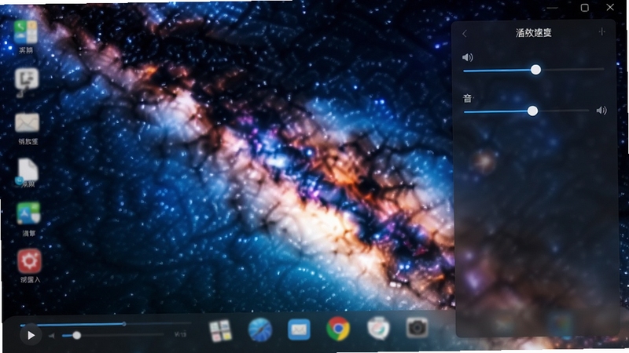Click the video progress seek bar

pos(105,324)
